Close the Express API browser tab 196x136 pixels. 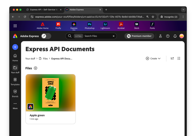[x=61, y=10]
